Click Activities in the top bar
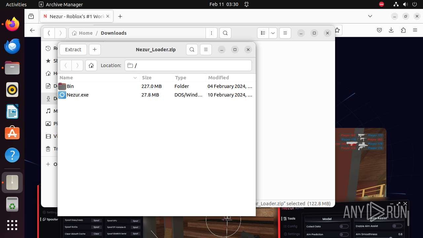Screen dimensions: 423x238 (16, 4)
